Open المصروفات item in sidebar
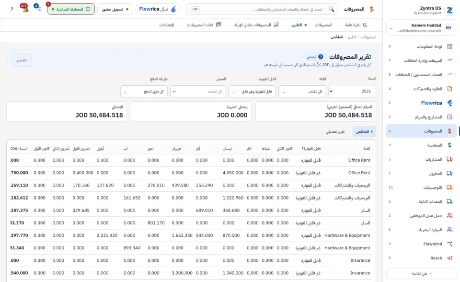Viewport: 460px width, 282px height. (421, 131)
